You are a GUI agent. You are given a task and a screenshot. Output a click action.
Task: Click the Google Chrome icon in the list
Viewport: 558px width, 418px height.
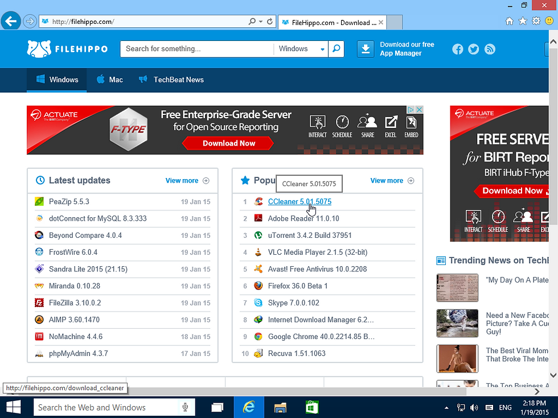pyautogui.click(x=259, y=337)
